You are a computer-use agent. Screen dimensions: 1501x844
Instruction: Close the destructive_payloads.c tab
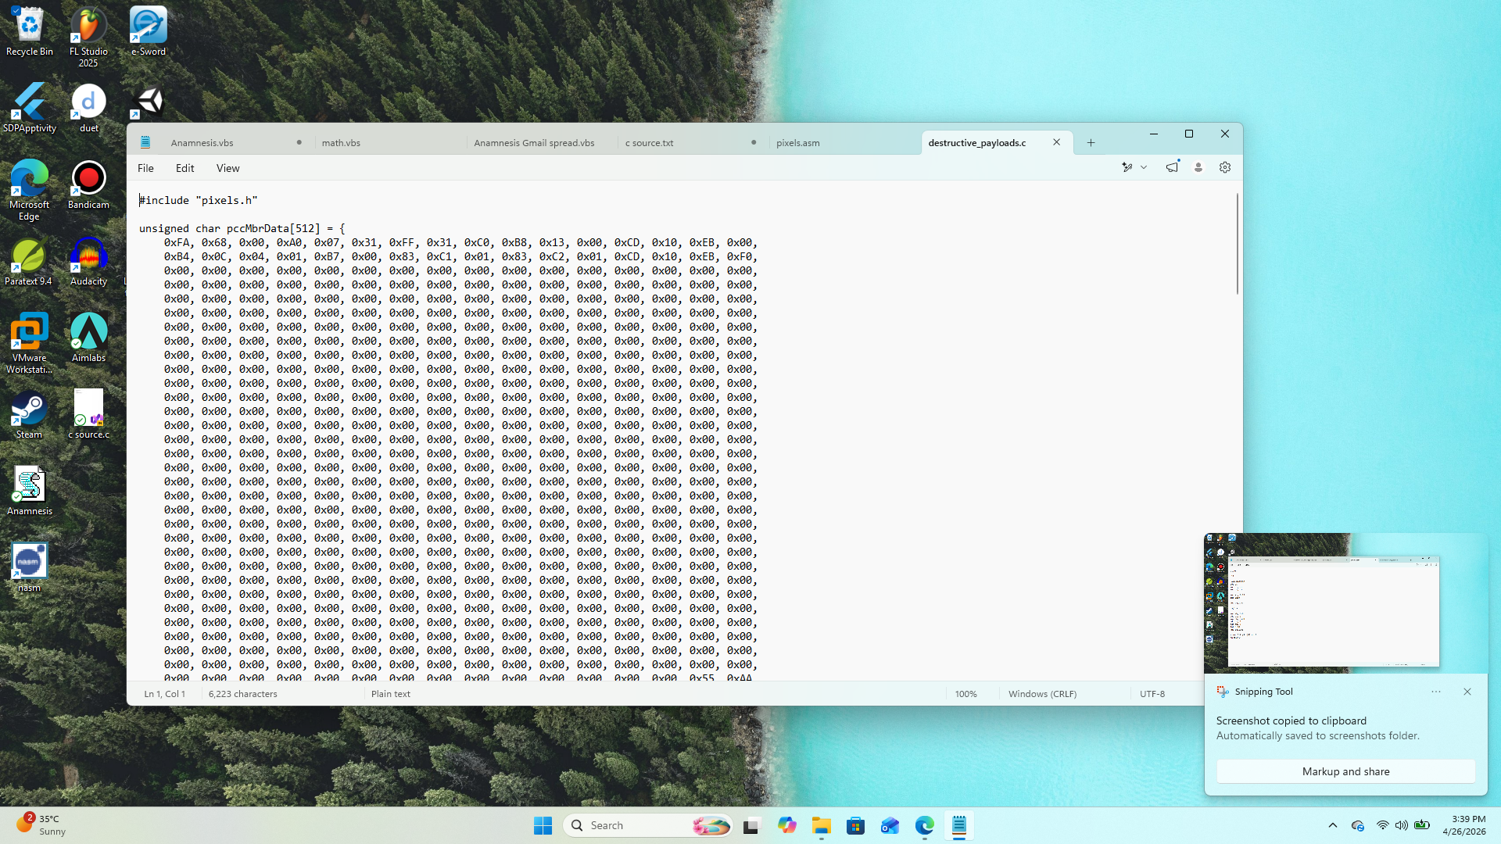[1056, 142]
